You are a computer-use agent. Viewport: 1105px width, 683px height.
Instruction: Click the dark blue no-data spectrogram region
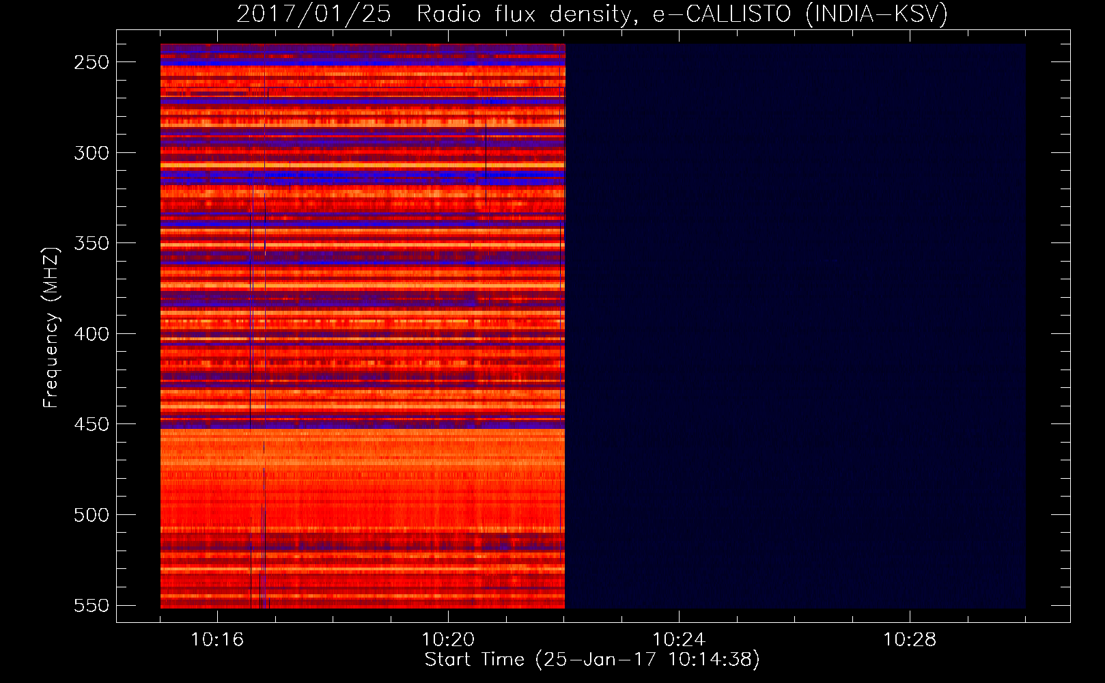coord(796,326)
